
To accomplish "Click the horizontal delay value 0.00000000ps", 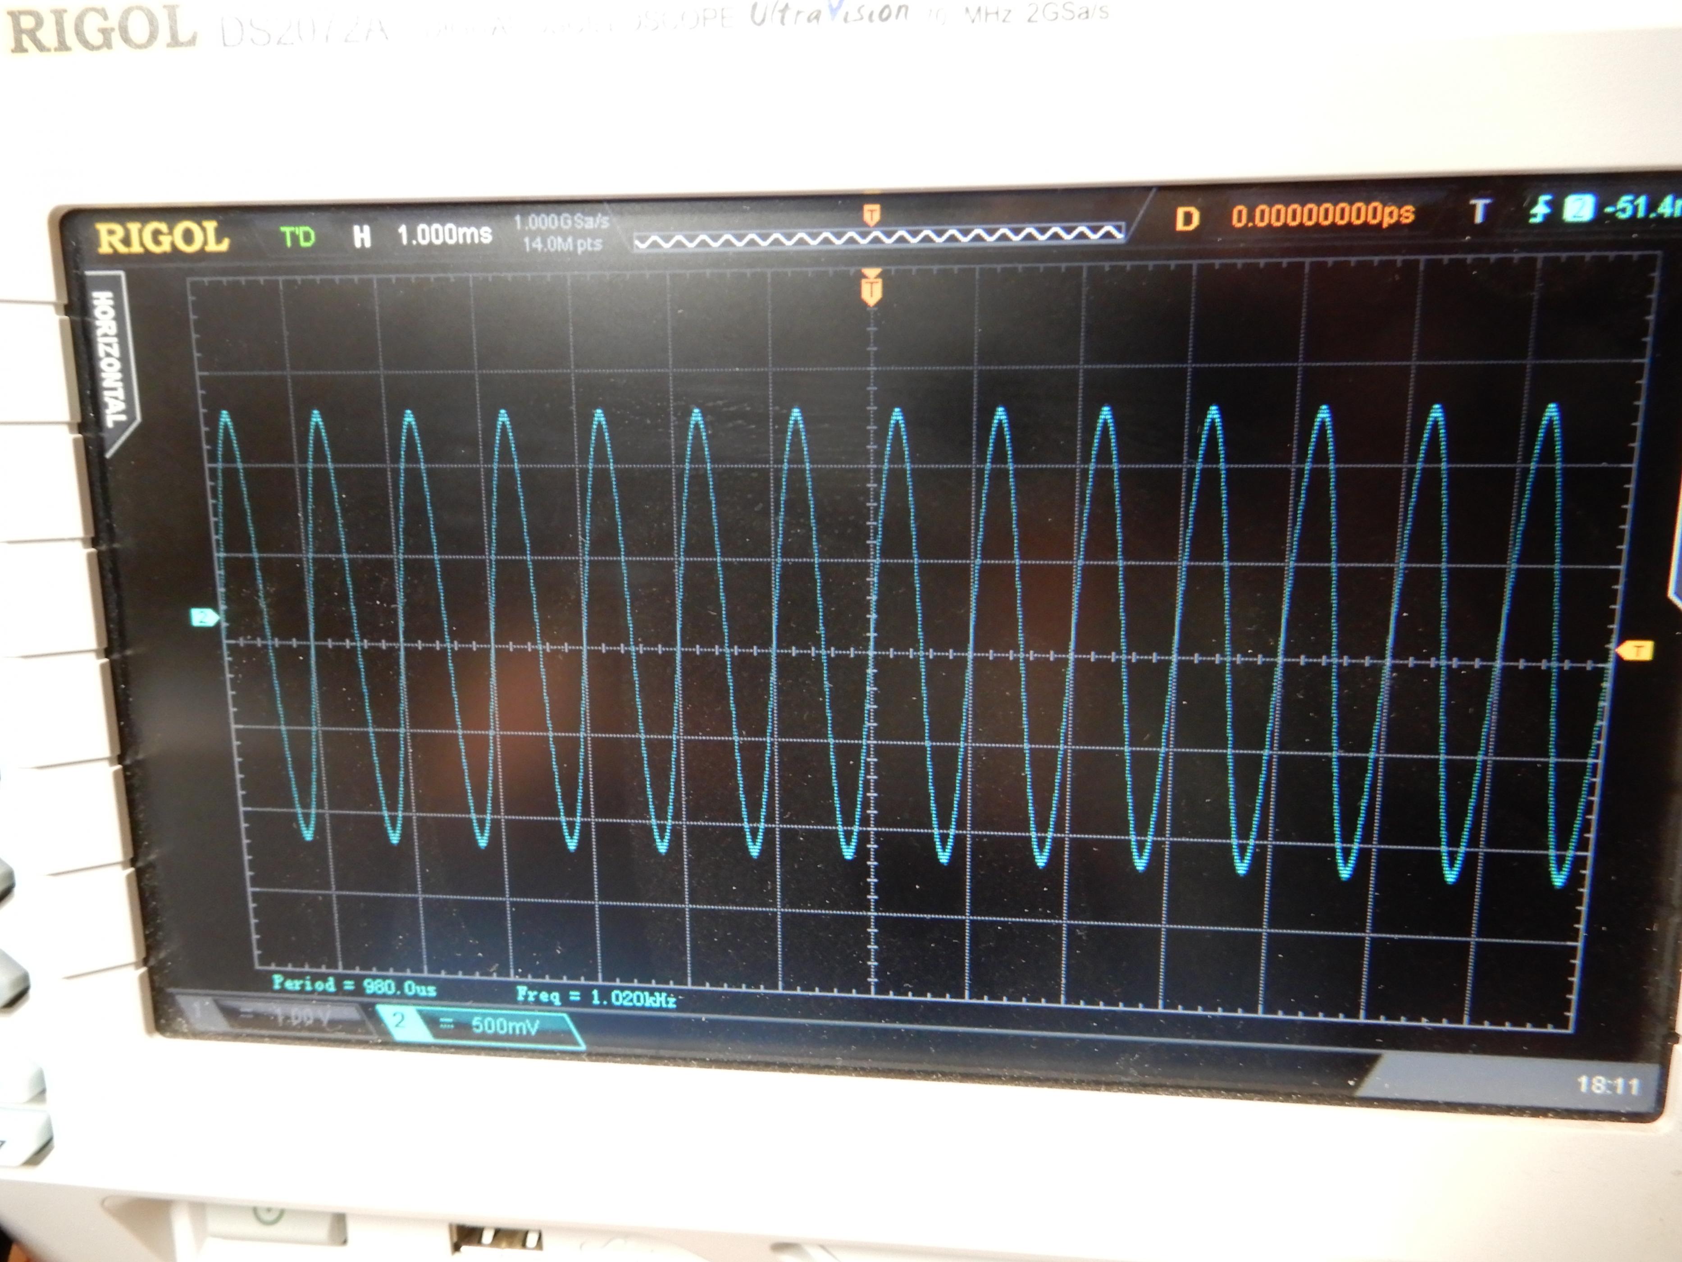I will pyautogui.click(x=1322, y=215).
